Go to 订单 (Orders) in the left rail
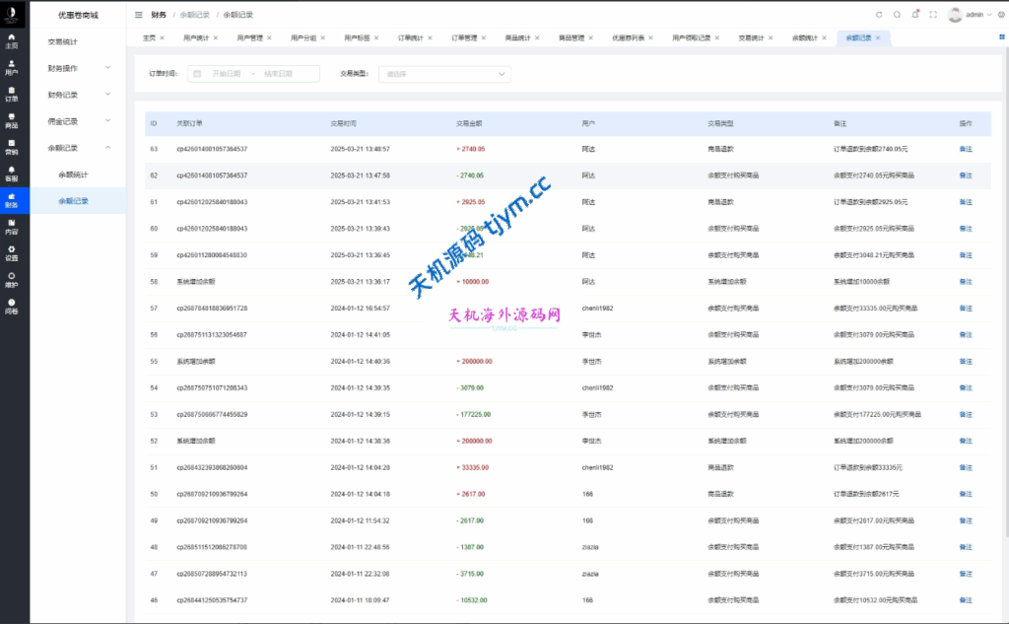This screenshot has height=624, width=1009. [x=11, y=94]
